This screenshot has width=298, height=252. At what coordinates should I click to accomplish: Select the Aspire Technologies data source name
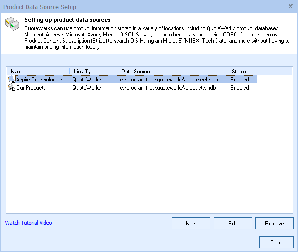[39, 80]
